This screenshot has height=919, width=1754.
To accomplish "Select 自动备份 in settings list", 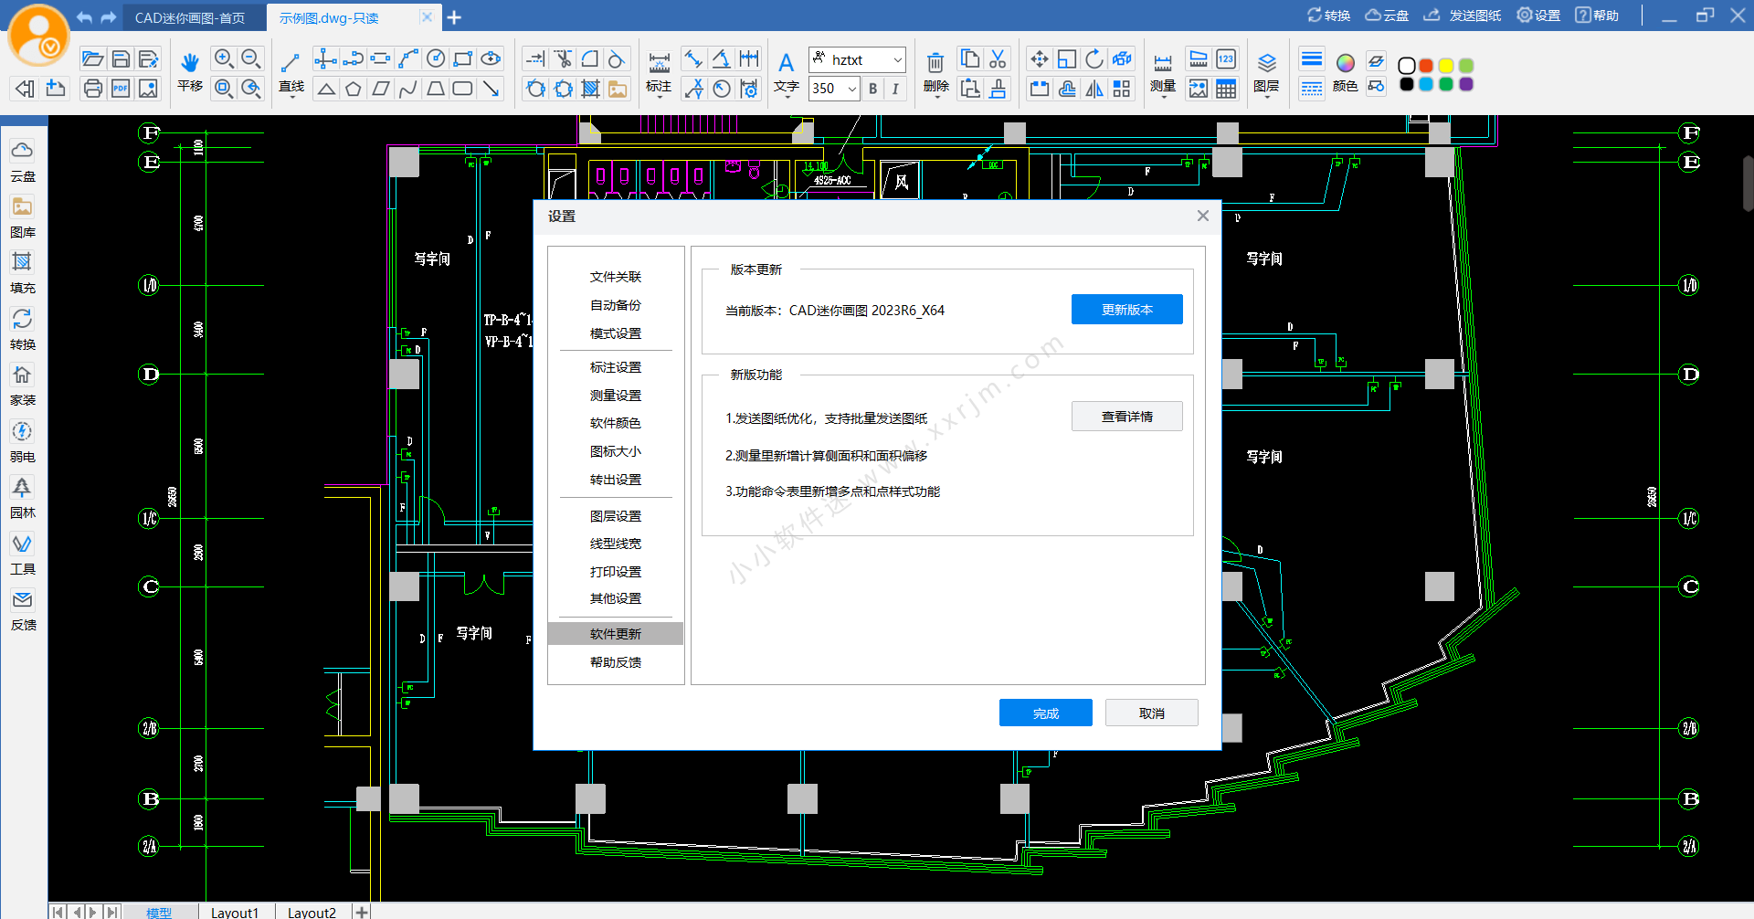I will coord(615,305).
